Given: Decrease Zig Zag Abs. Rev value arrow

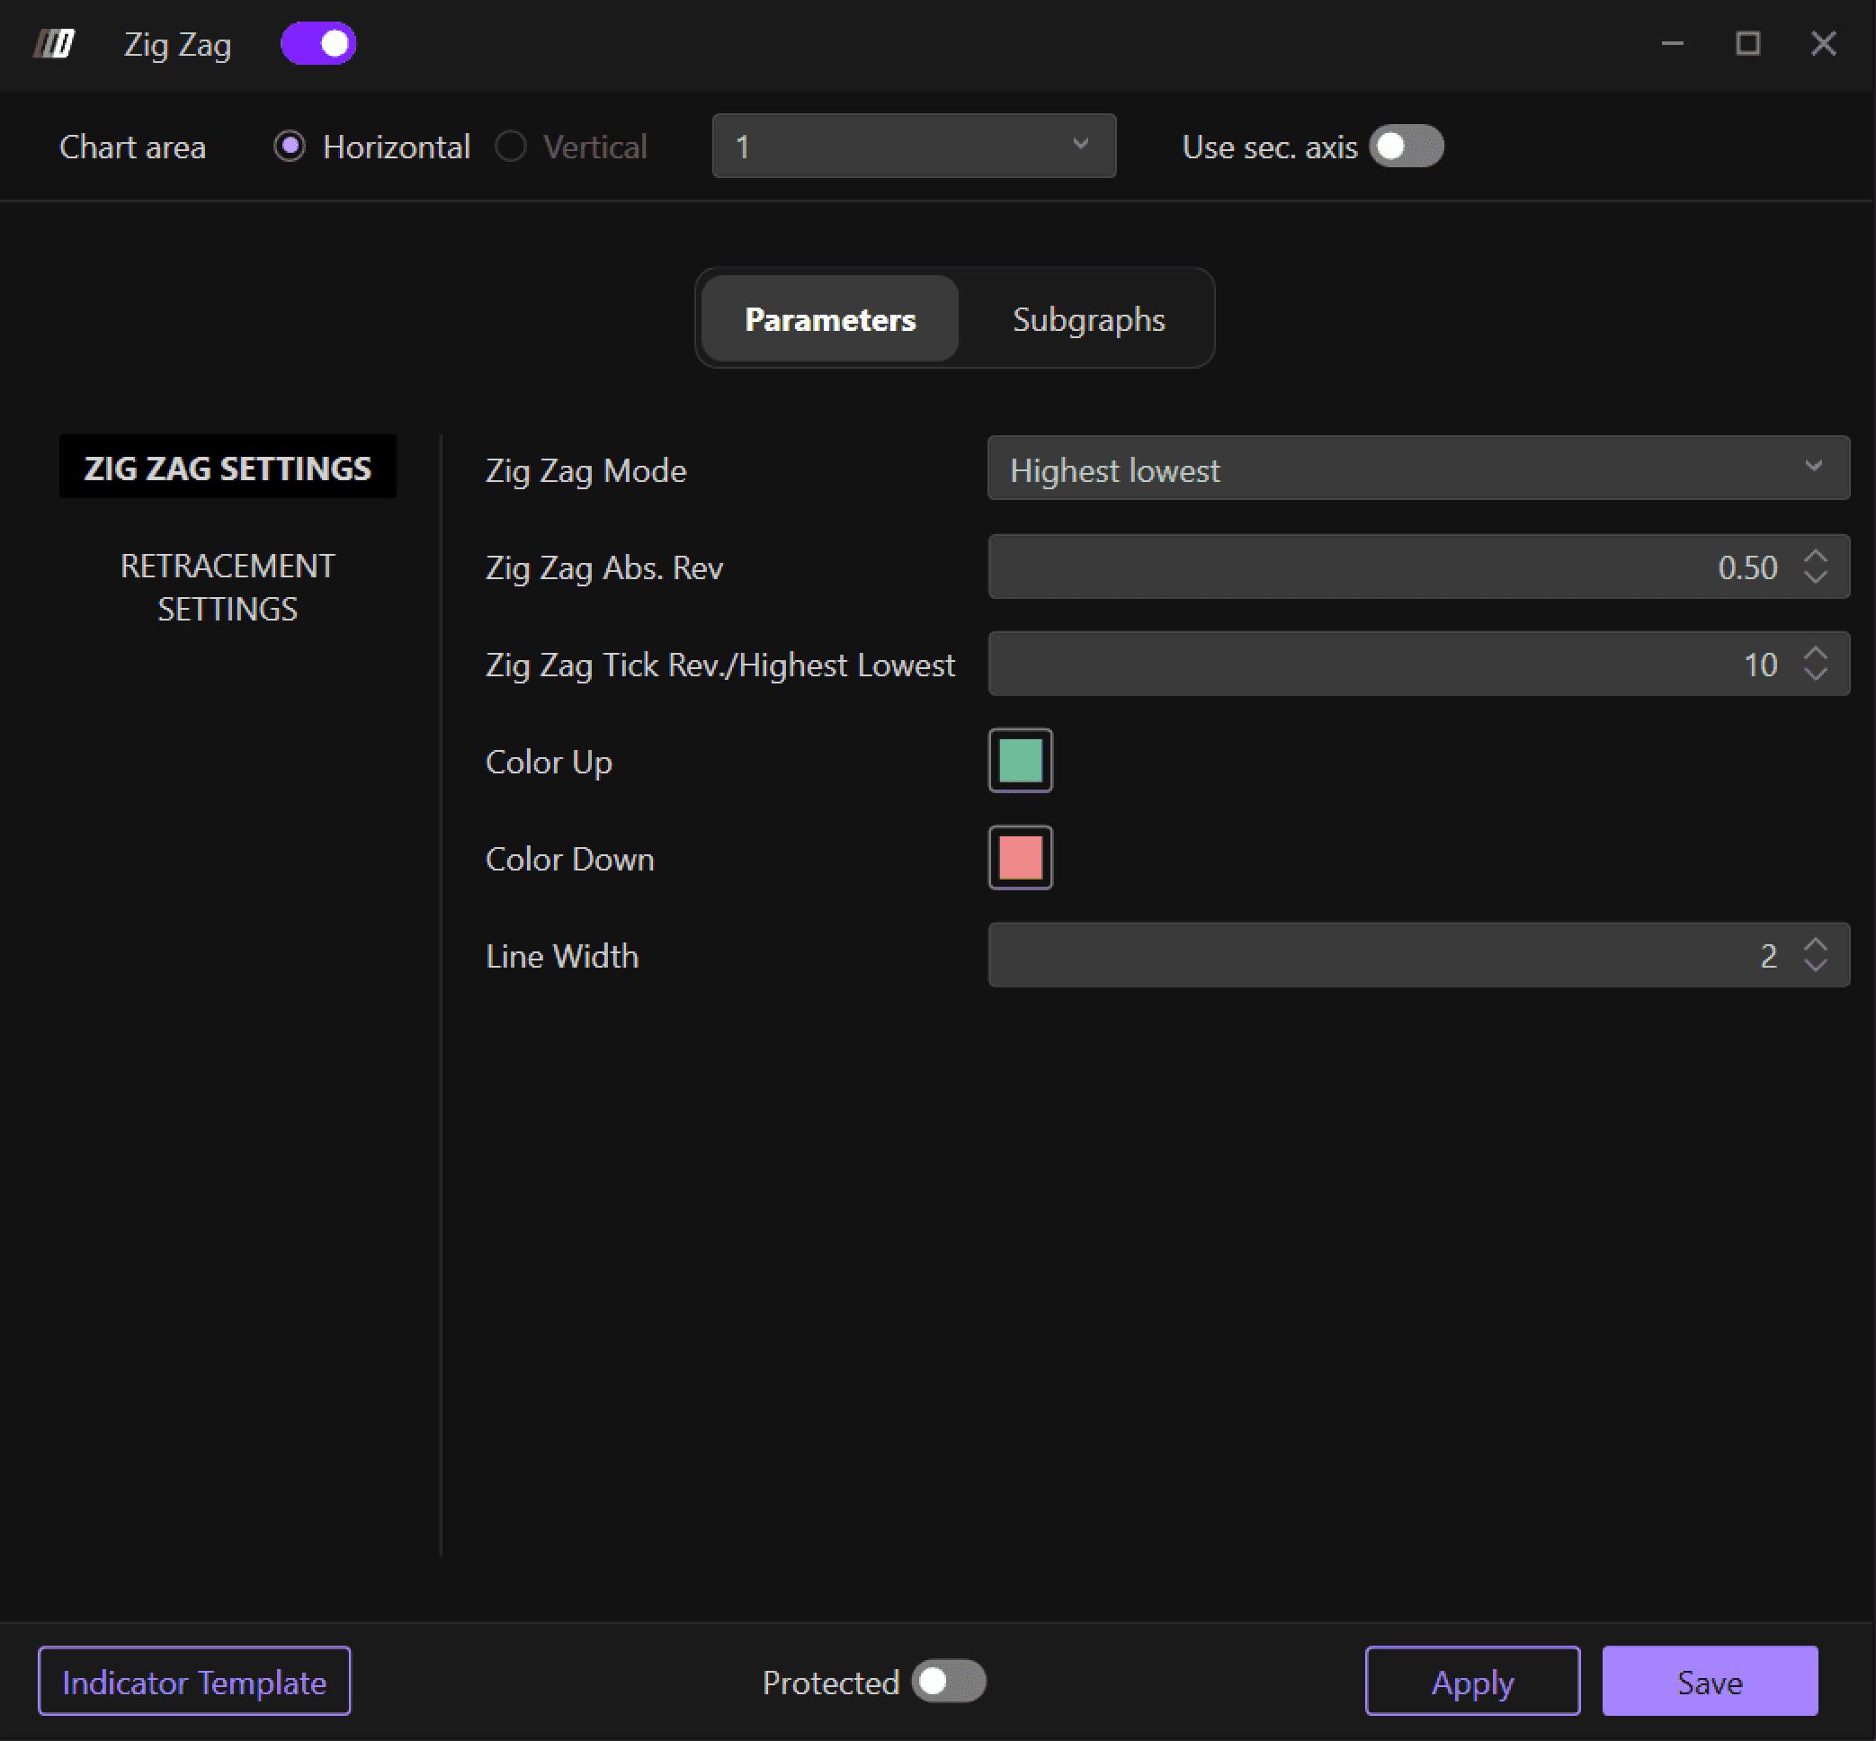Looking at the screenshot, I should point(1815,577).
